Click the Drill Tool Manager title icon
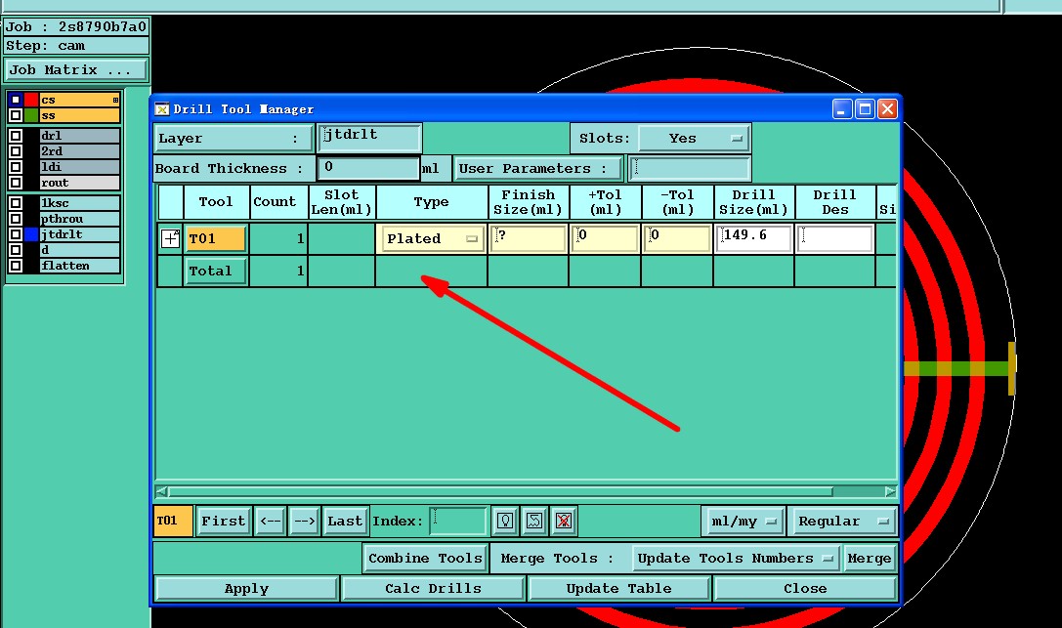The width and height of the screenshot is (1062, 628). (162, 109)
